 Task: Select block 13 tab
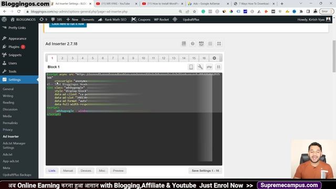[174, 58]
